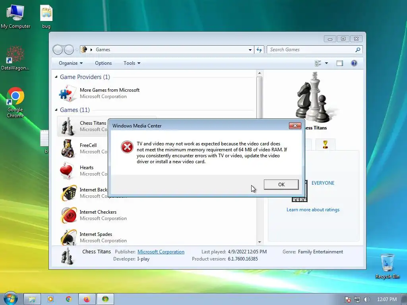Image resolution: width=407 pixels, height=305 pixels.
Task: Open the My Computer desktop icon
Action: (x=16, y=16)
